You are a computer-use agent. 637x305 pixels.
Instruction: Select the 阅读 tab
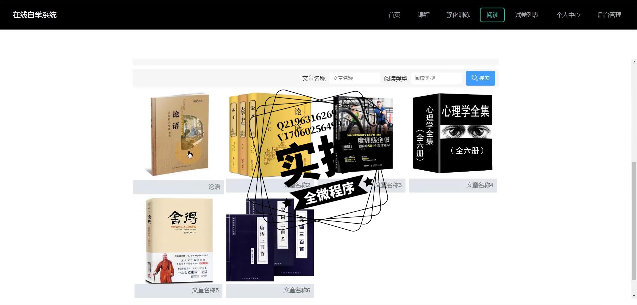pyautogui.click(x=492, y=15)
